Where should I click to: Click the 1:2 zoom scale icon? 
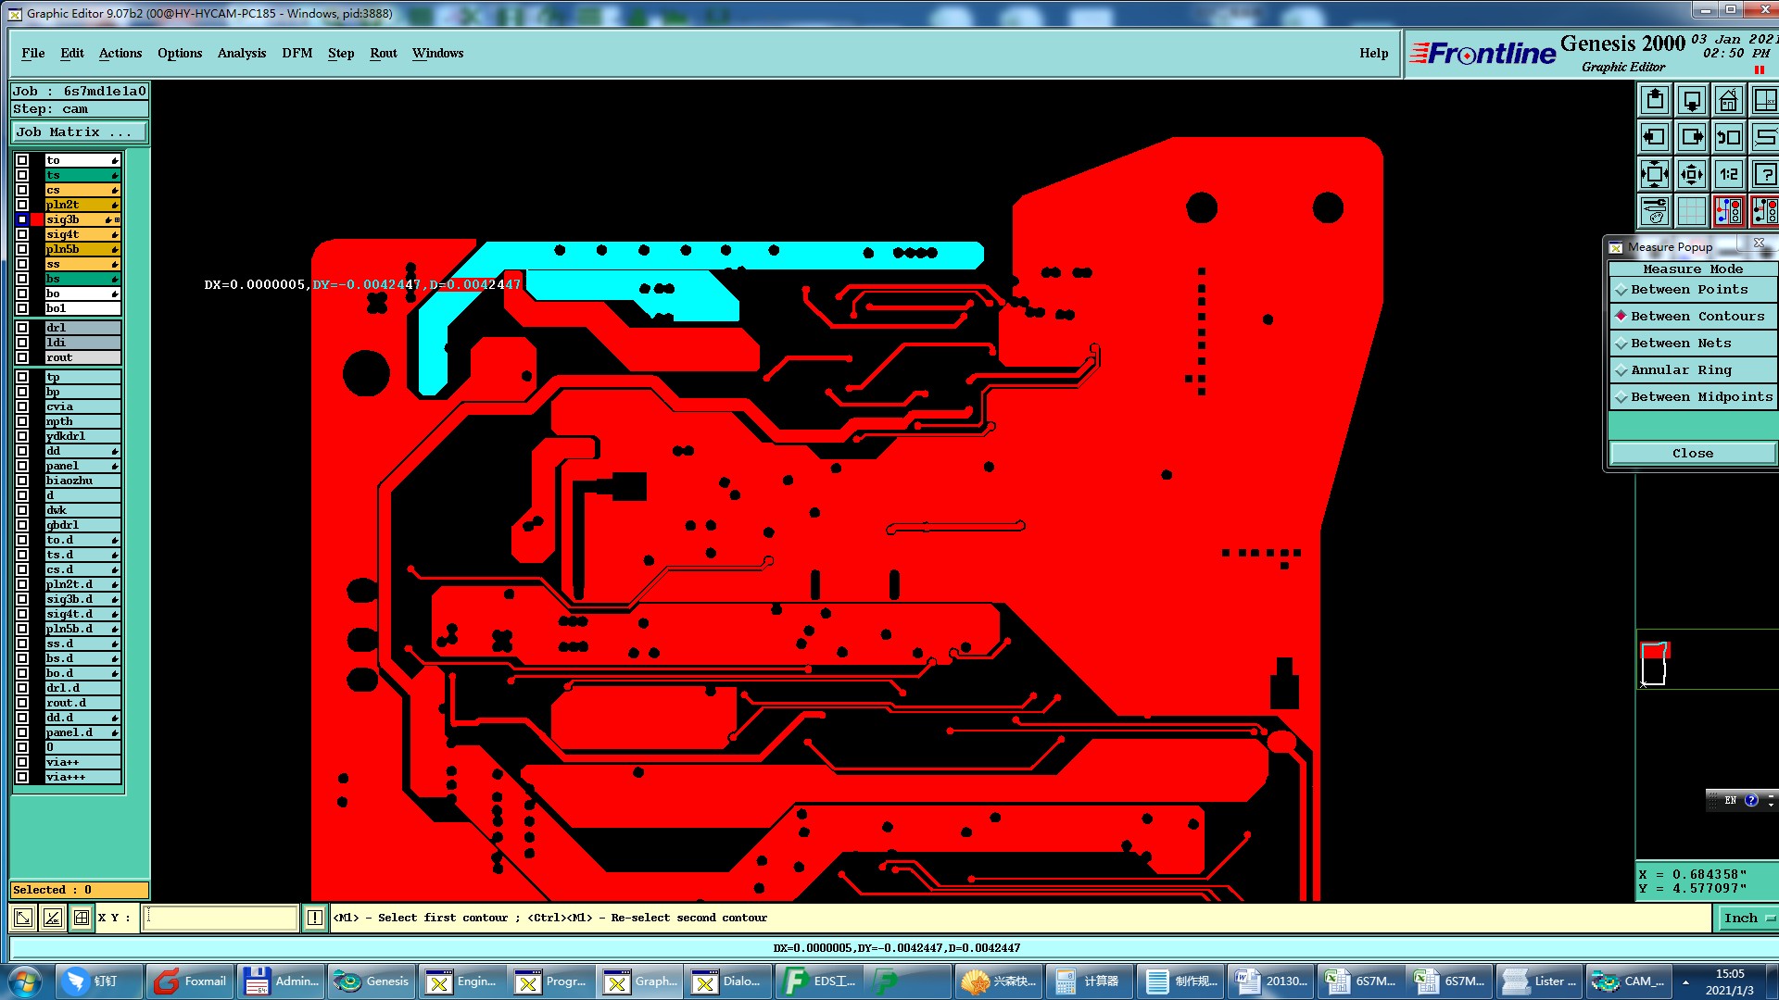pyautogui.click(x=1728, y=174)
